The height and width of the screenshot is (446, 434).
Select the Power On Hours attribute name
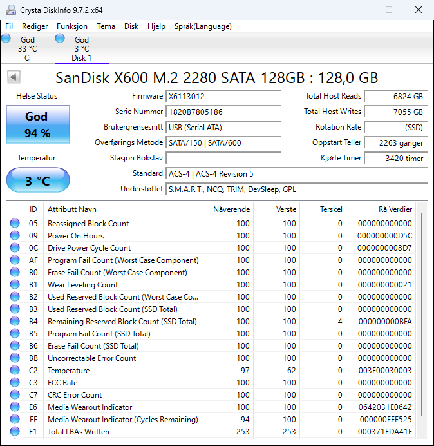(75, 236)
